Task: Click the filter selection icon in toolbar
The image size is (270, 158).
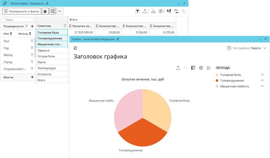Action: (x=137, y=11)
